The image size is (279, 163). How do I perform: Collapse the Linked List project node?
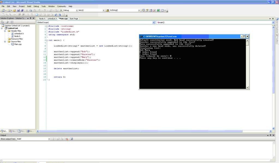pyautogui.click(x=2, y=28)
